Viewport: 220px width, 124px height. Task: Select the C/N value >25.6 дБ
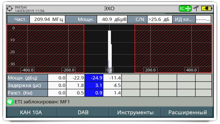(x=160, y=19)
